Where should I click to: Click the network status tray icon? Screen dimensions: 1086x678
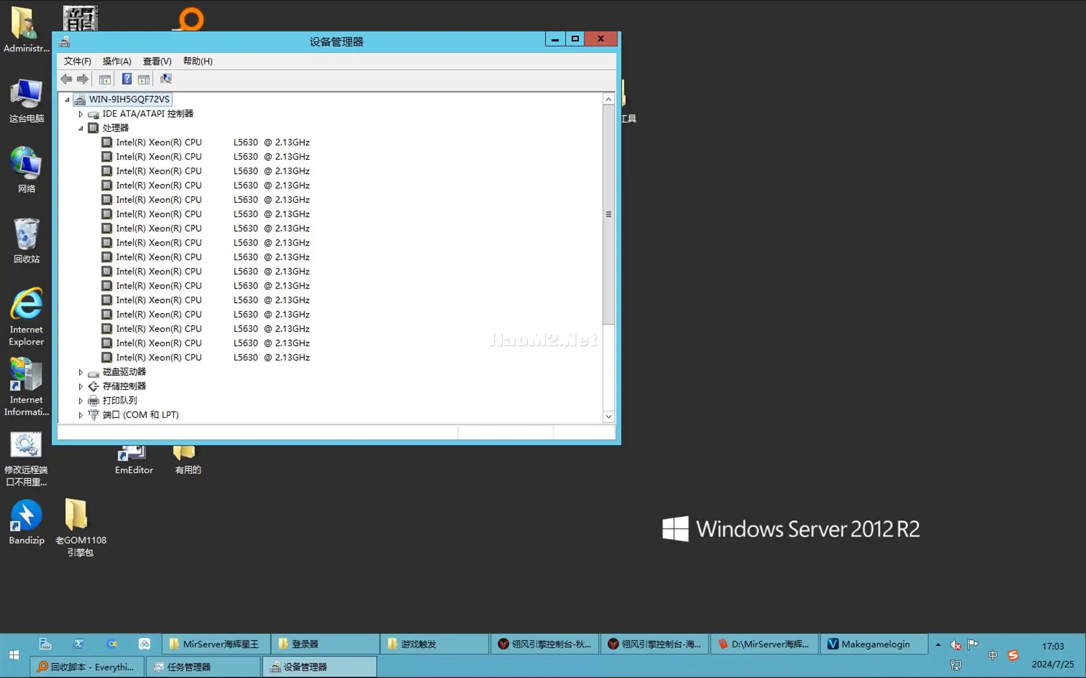(x=956, y=665)
